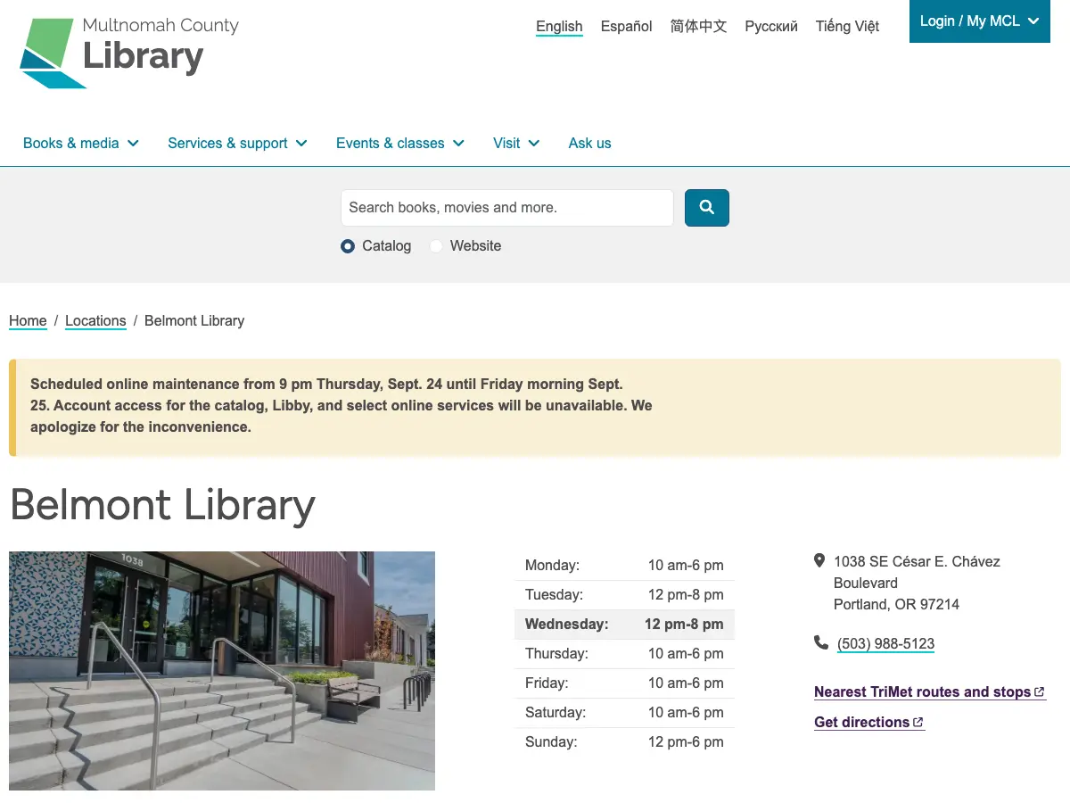
Task: Click the Belmont Library building photo
Action: [222, 671]
